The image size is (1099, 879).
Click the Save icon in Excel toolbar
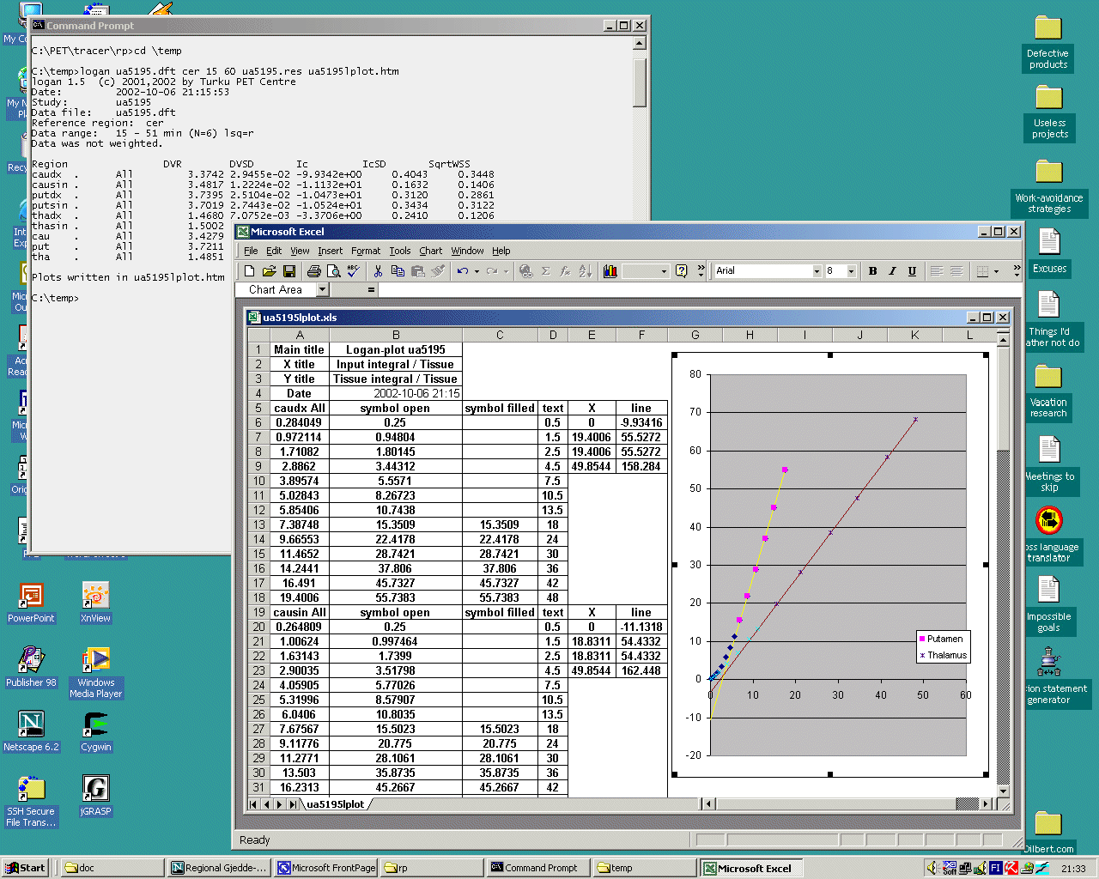click(289, 271)
